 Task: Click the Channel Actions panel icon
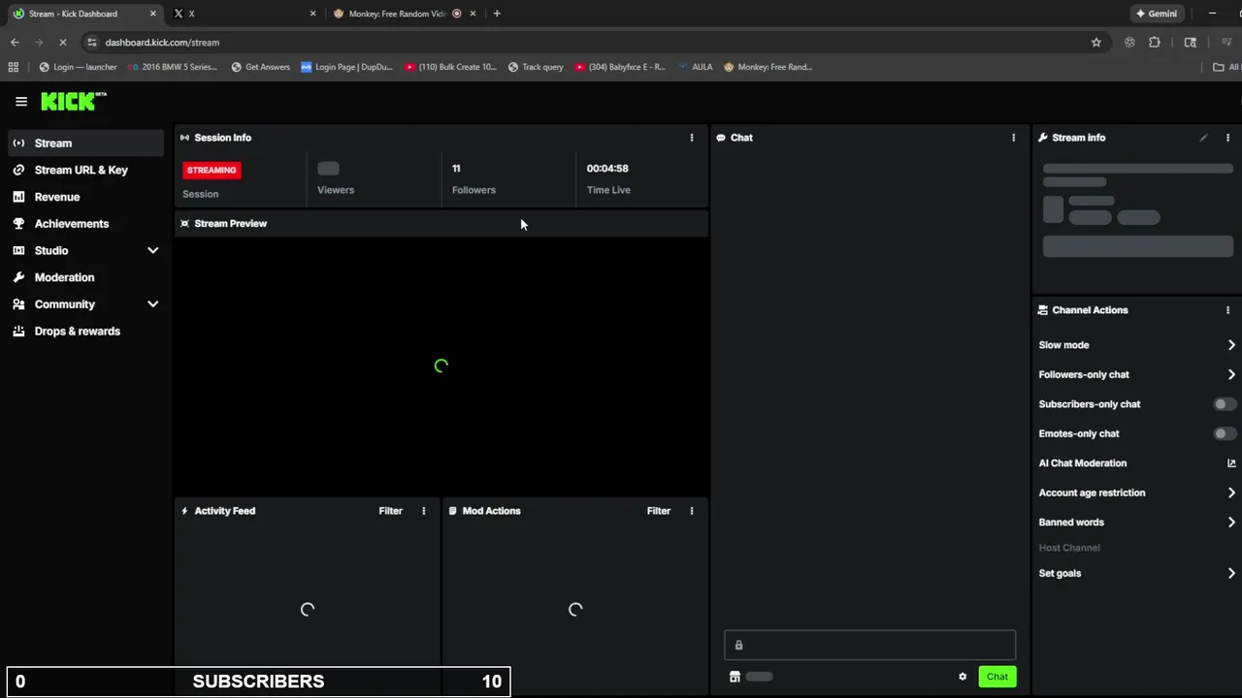pos(1043,310)
